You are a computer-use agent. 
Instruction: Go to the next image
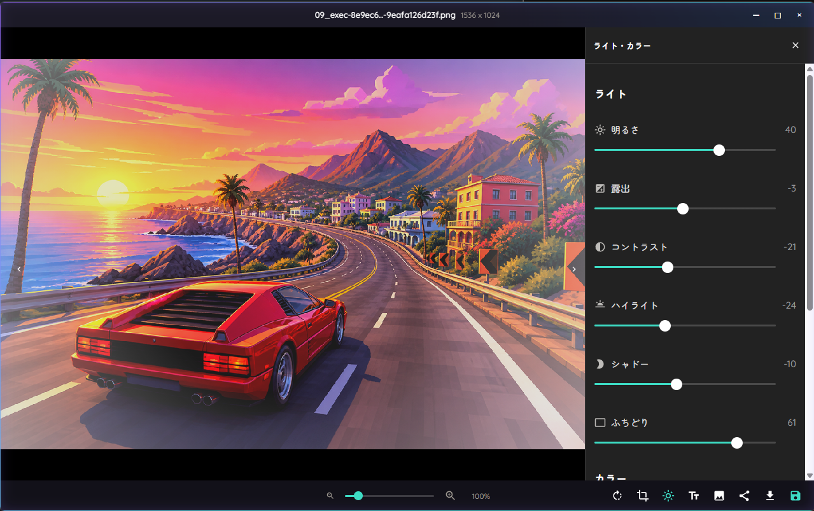coord(574,269)
